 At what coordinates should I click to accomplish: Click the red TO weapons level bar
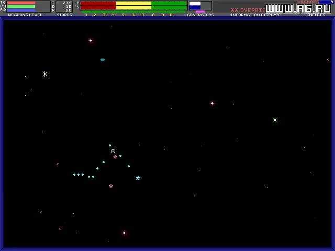[x=21, y=3]
